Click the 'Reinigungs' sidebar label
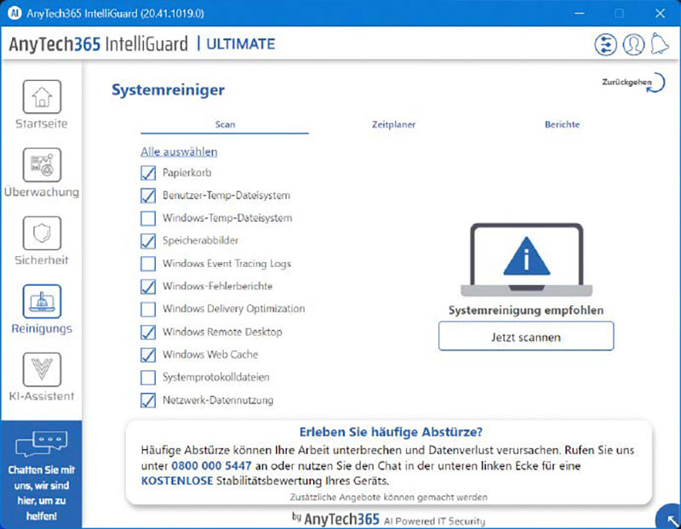Viewport: 681px width, 529px height. coord(42,328)
